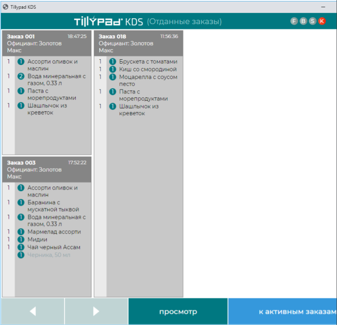The height and width of the screenshot is (325, 337).
Task: Select the Заказ 001 order header
Action: coord(47,43)
